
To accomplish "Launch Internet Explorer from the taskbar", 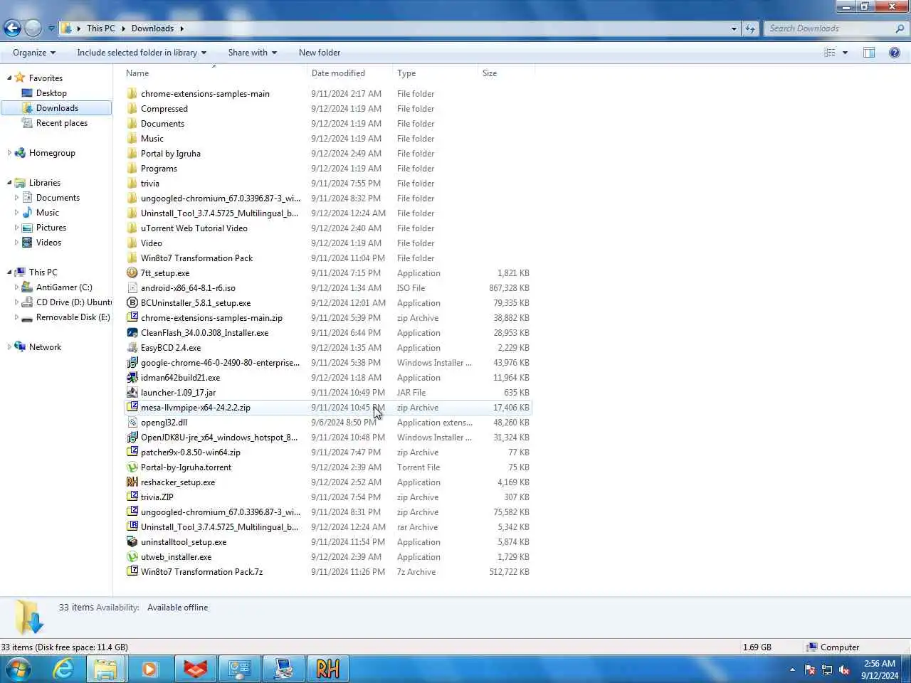I will tap(63, 669).
